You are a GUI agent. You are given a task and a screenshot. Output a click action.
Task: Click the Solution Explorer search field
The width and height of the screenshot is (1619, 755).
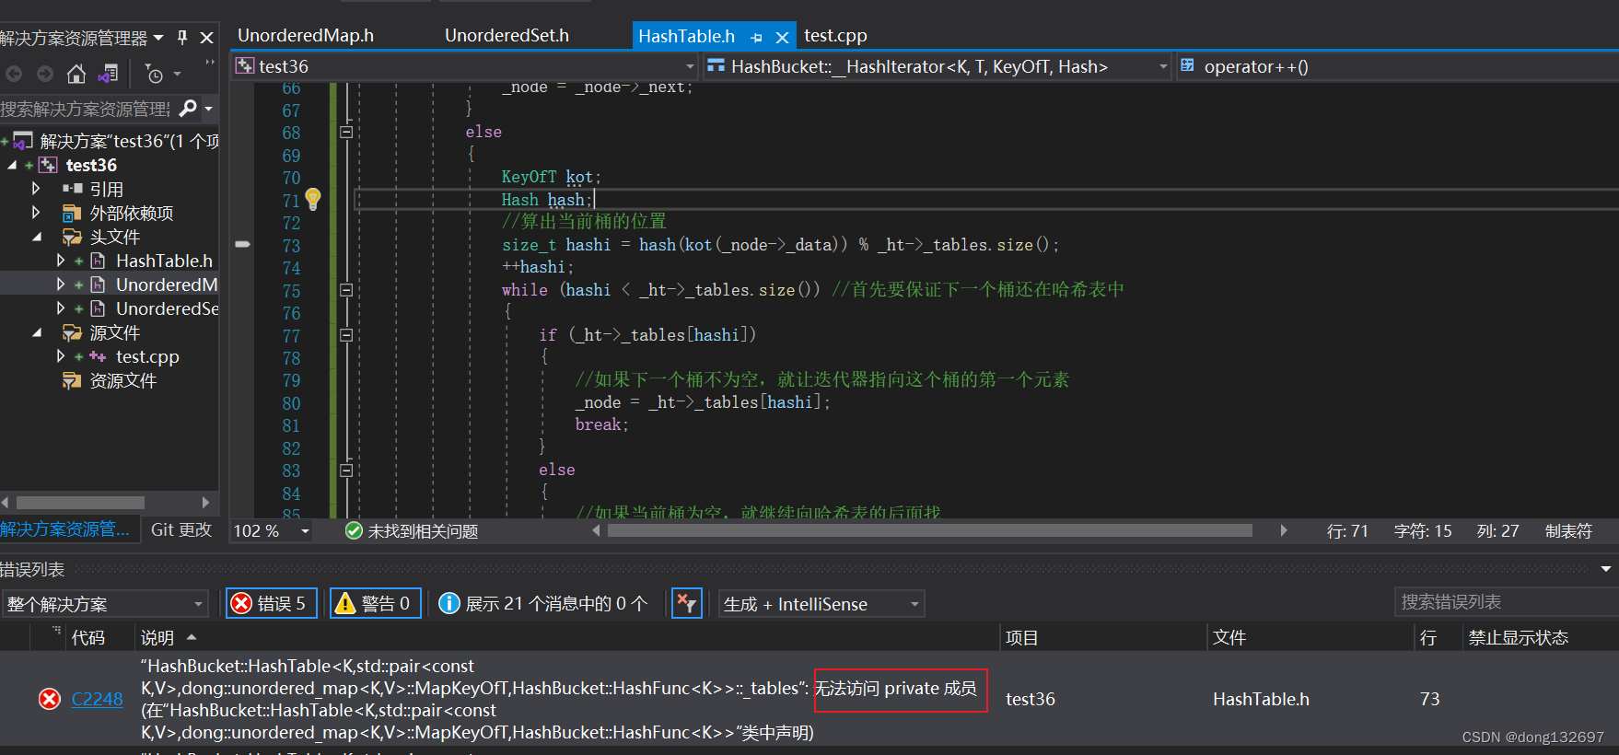click(87, 109)
